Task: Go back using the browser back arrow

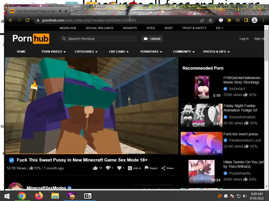Action: tap(11, 20)
